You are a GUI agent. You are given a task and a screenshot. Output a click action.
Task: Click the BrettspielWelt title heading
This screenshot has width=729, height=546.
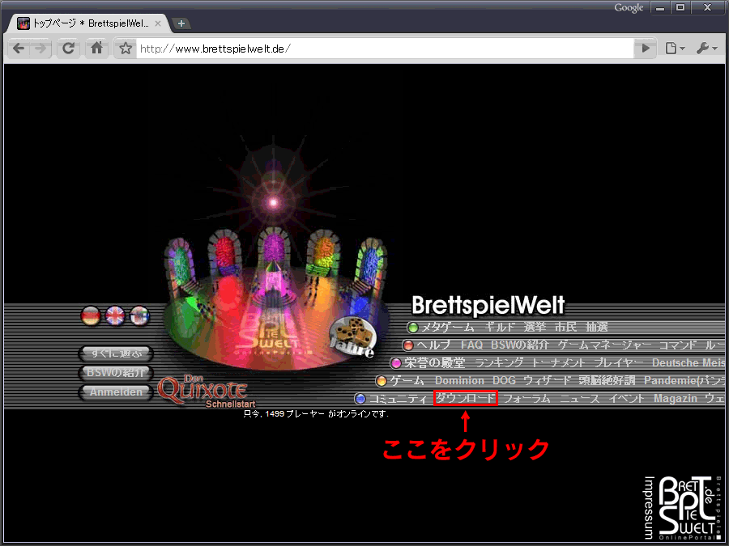(x=488, y=306)
